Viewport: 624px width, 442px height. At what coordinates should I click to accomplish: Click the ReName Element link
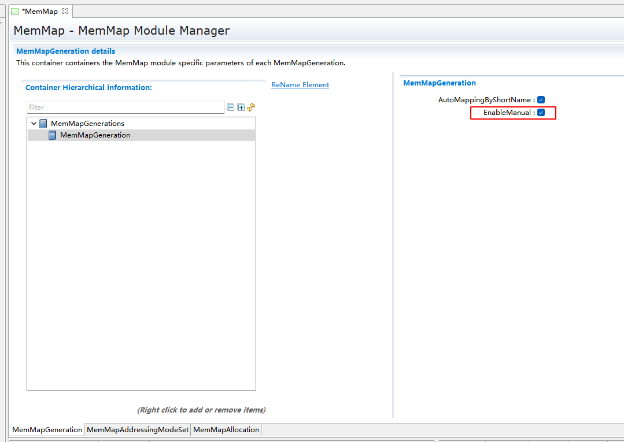[x=300, y=85]
